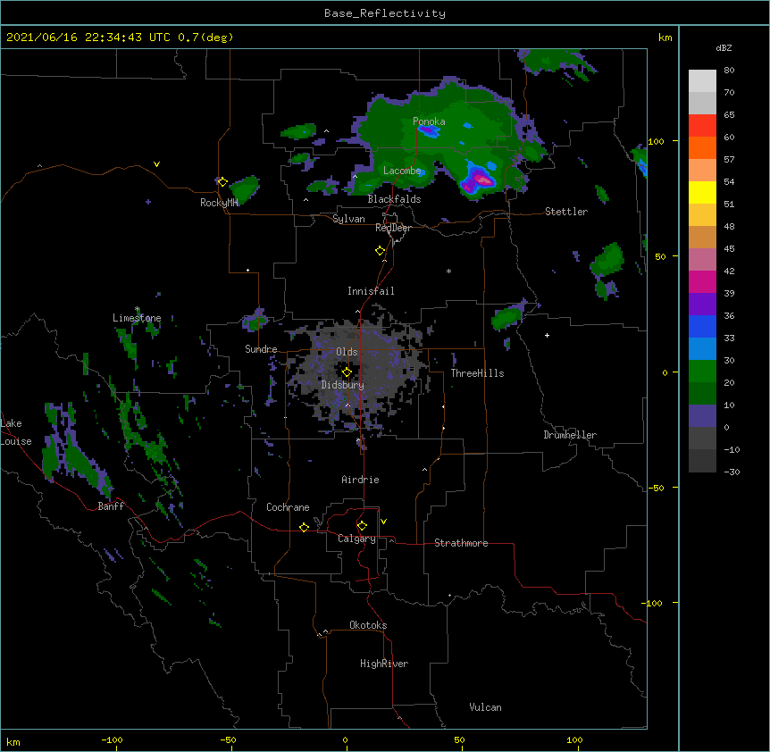Click the green 30 dBZ legend swatch
This screenshot has width=770, height=752.
pos(702,372)
